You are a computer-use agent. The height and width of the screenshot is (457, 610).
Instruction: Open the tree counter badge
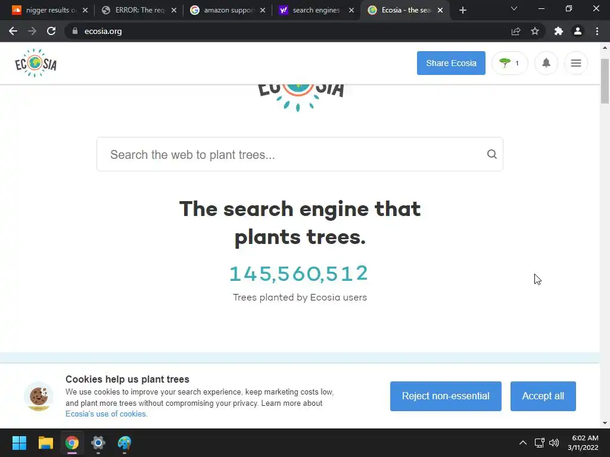(x=510, y=63)
